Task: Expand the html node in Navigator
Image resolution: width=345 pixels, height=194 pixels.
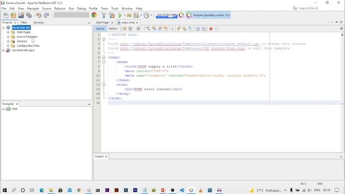Action: 3,109
